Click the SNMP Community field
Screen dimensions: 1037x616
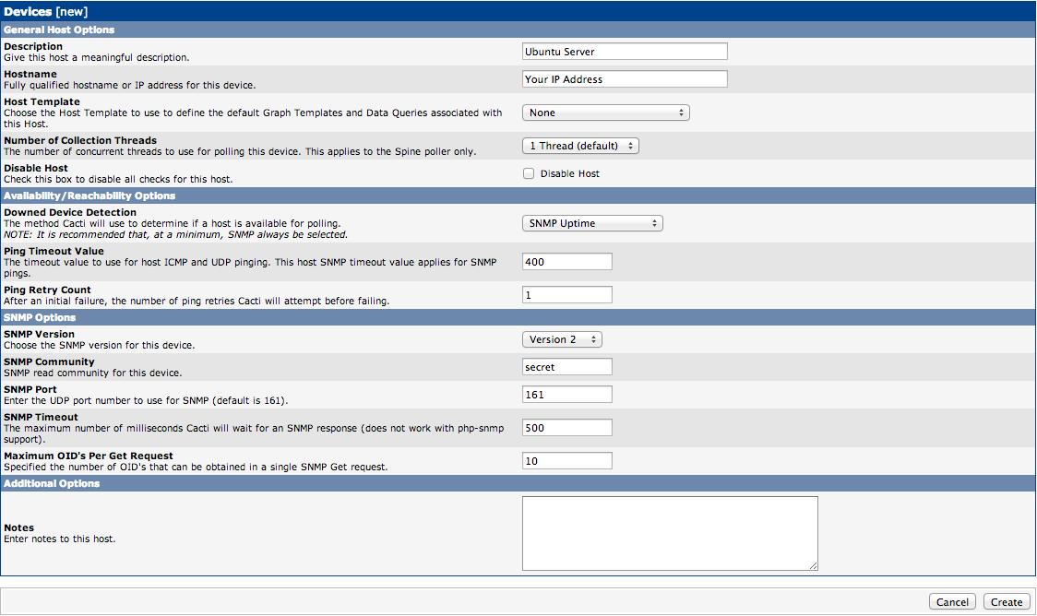coord(567,367)
